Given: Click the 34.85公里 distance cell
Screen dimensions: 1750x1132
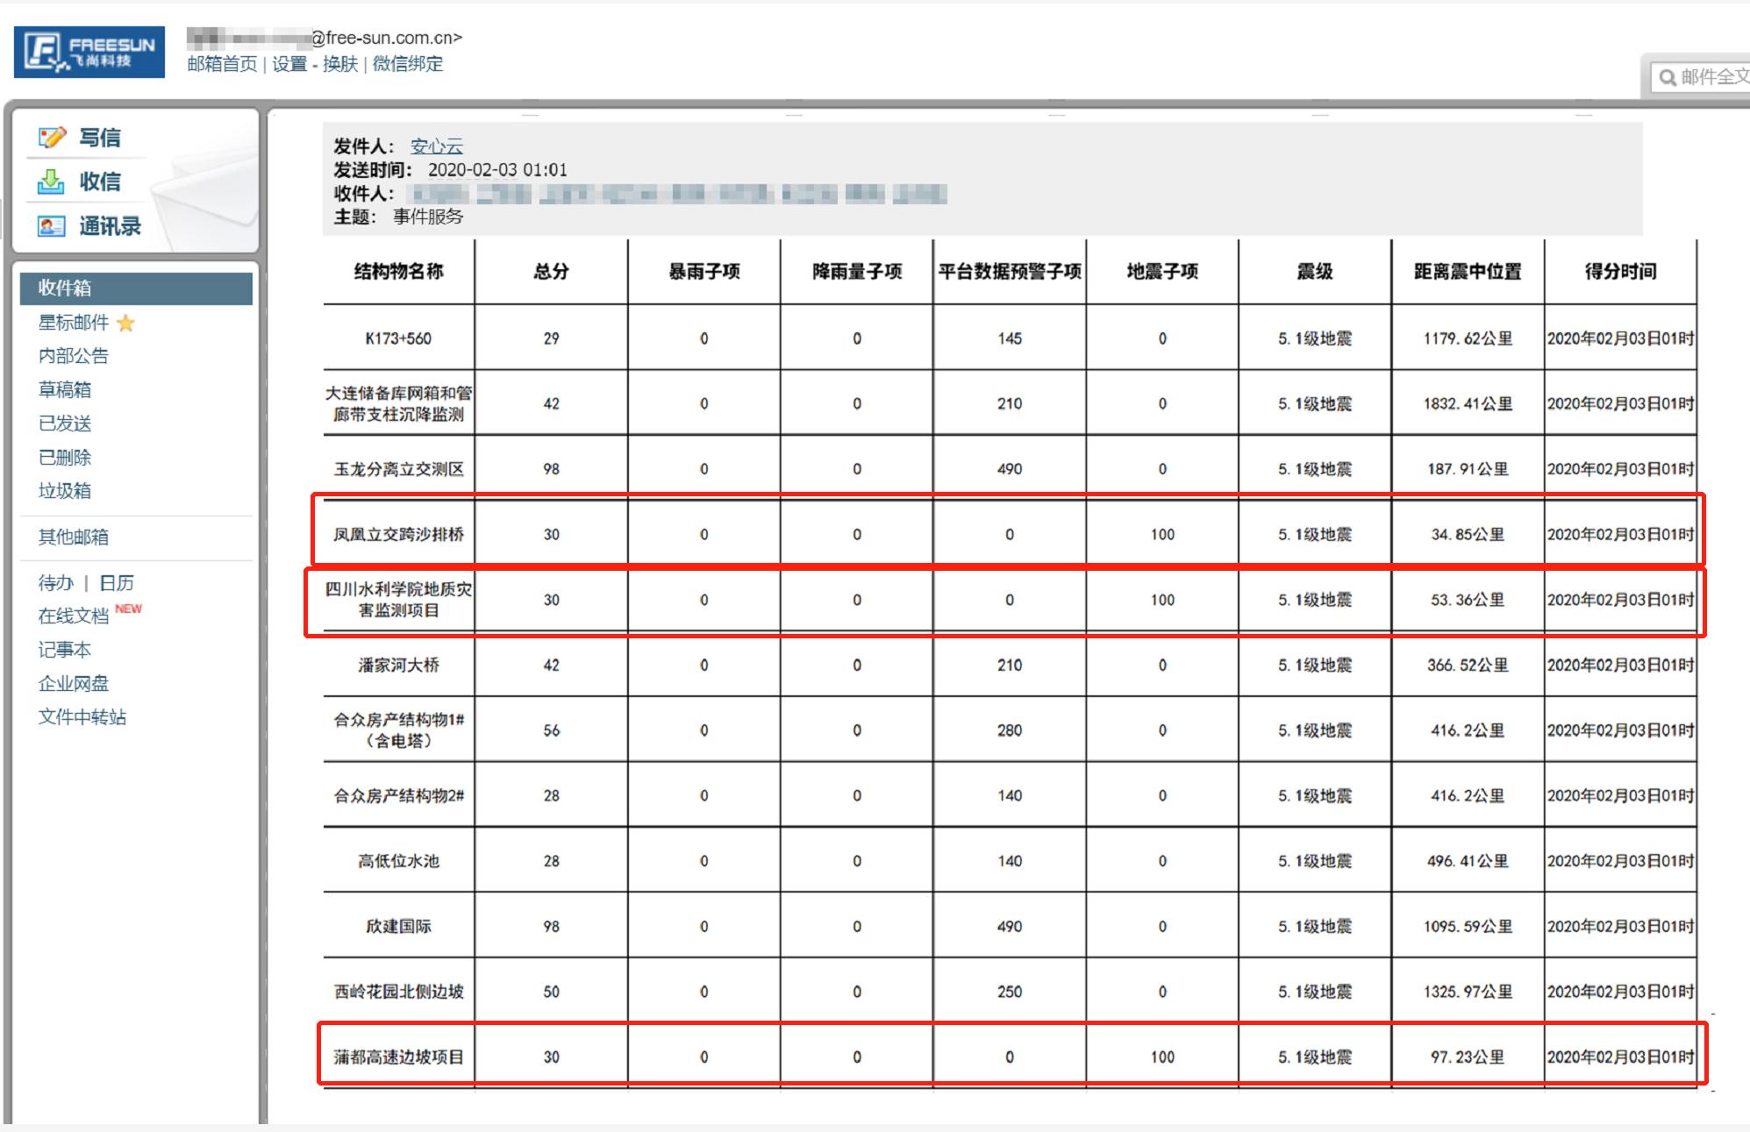Looking at the screenshot, I should pos(1468,534).
